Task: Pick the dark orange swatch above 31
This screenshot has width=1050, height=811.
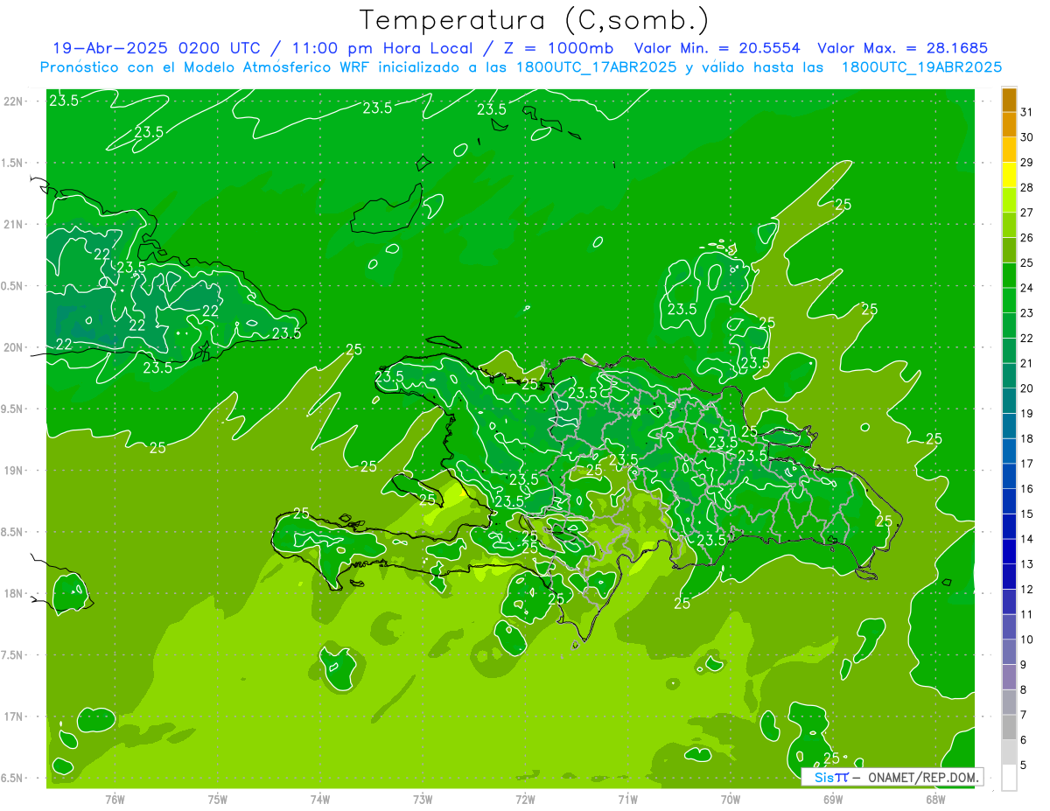Action: coord(1009,101)
